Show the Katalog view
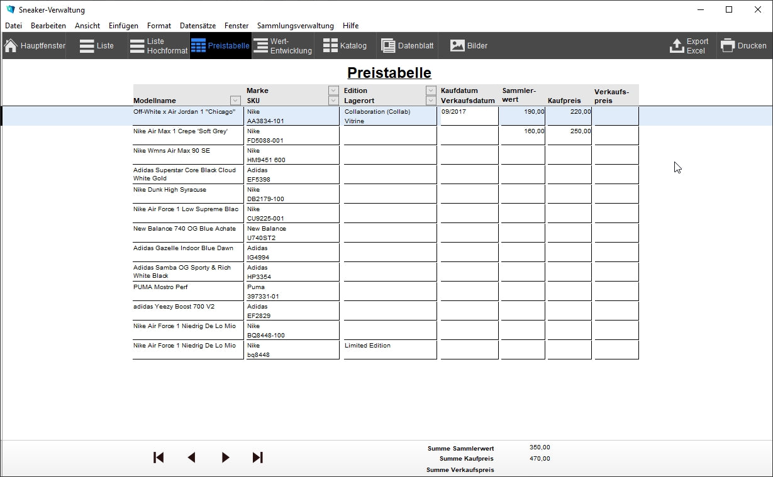Image resolution: width=773 pixels, height=477 pixels. point(344,46)
